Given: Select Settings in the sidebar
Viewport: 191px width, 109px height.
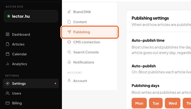Looking at the screenshot, I should click(31, 83).
